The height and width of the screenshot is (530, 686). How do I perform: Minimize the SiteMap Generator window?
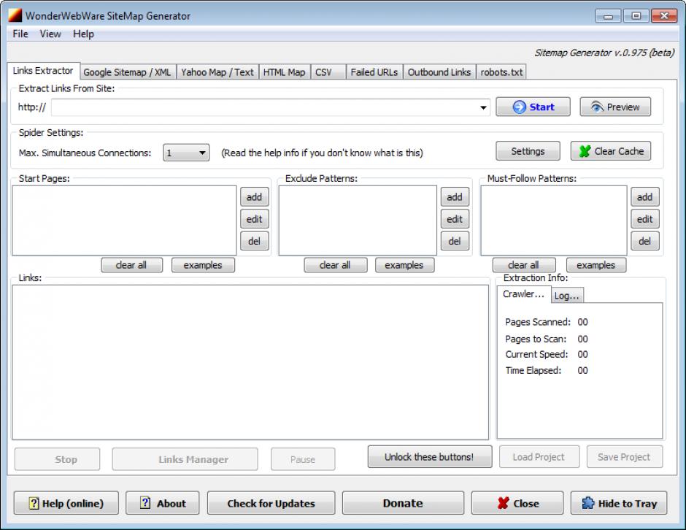coord(608,16)
